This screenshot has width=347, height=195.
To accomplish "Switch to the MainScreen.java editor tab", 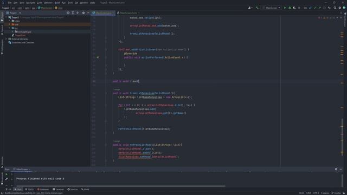I will point(104,13).
